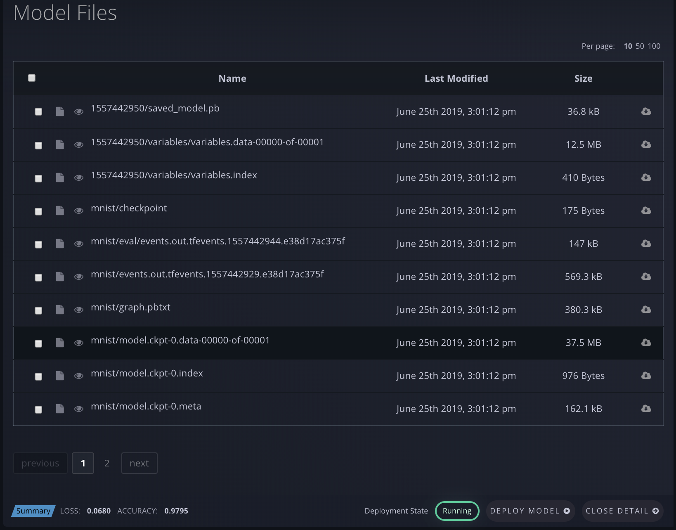676x530 pixels.
Task: Preview mnist/checkpoint with eye icon
Action: coord(79,211)
